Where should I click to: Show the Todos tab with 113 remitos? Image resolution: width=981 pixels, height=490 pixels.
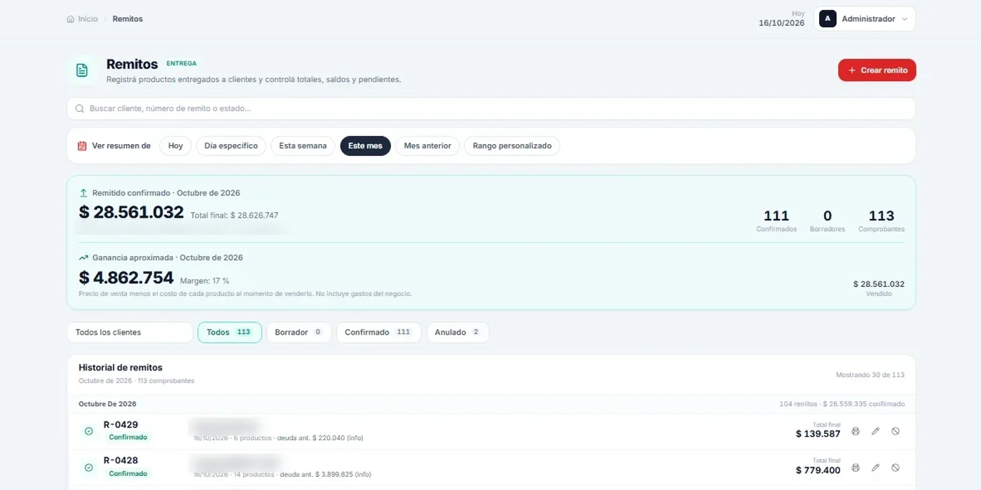(230, 332)
